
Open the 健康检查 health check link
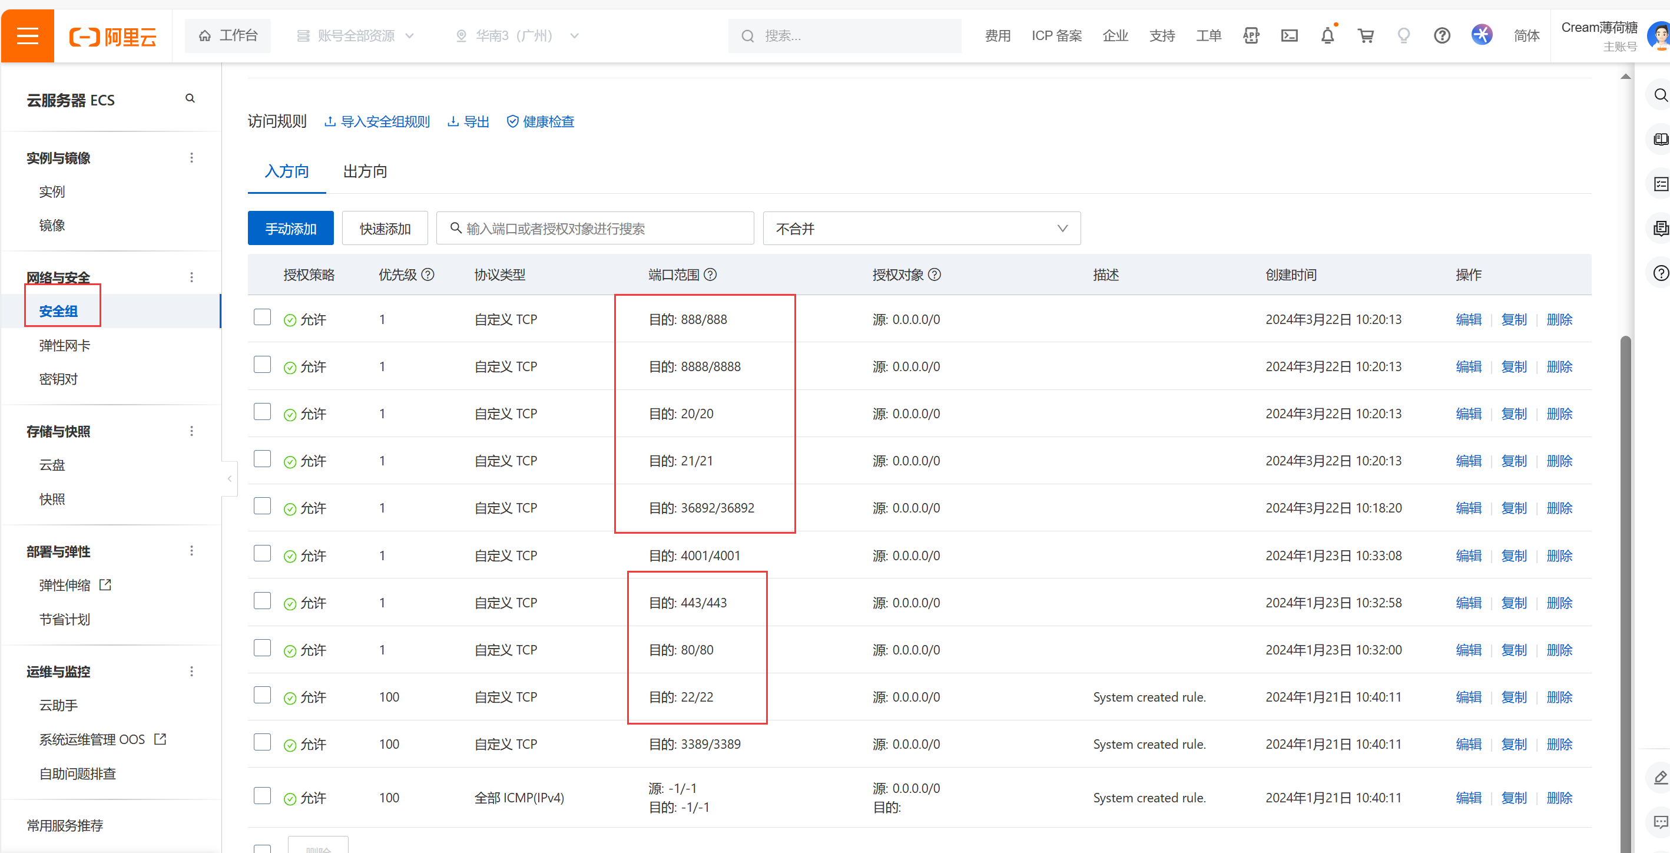point(540,121)
